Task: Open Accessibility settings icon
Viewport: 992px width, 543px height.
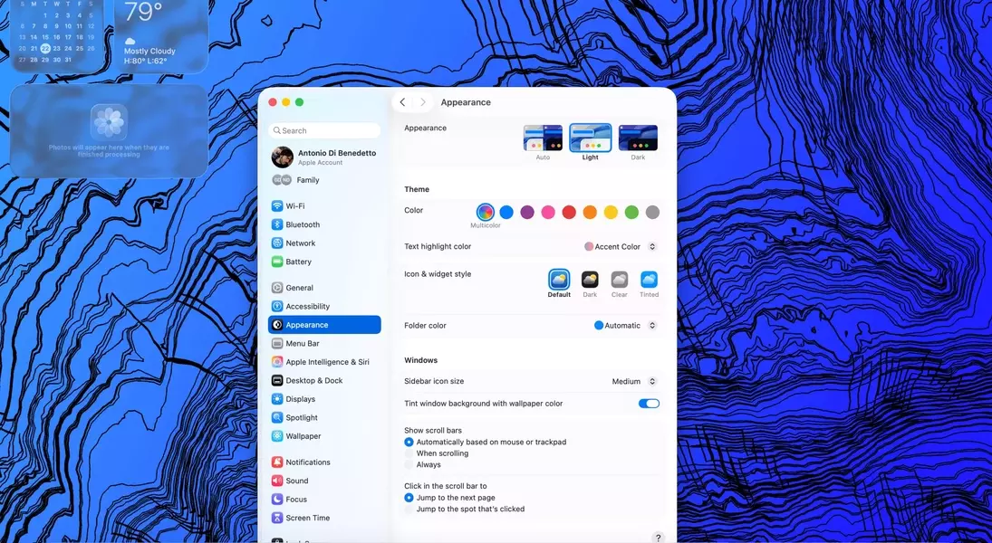Action: click(277, 307)
